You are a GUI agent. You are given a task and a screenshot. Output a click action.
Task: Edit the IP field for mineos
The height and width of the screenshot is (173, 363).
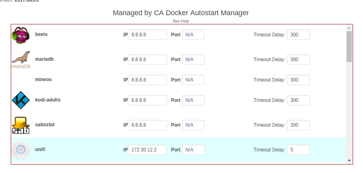(x=147, y=80)
